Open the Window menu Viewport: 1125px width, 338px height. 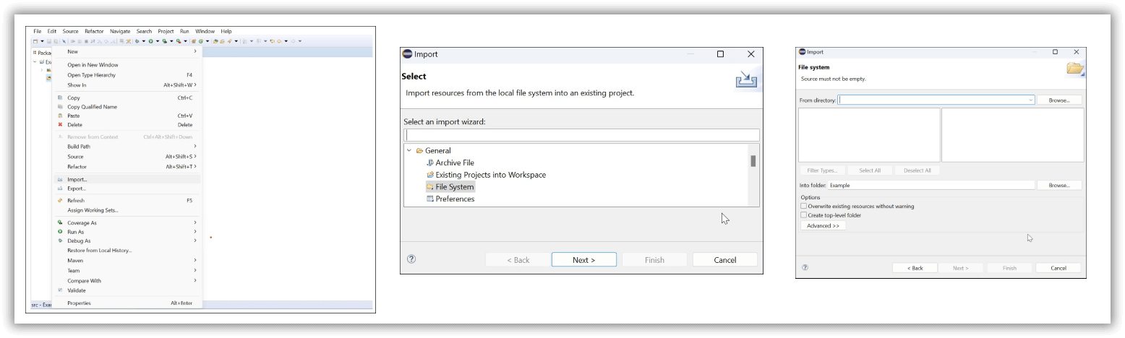point(205,31)
